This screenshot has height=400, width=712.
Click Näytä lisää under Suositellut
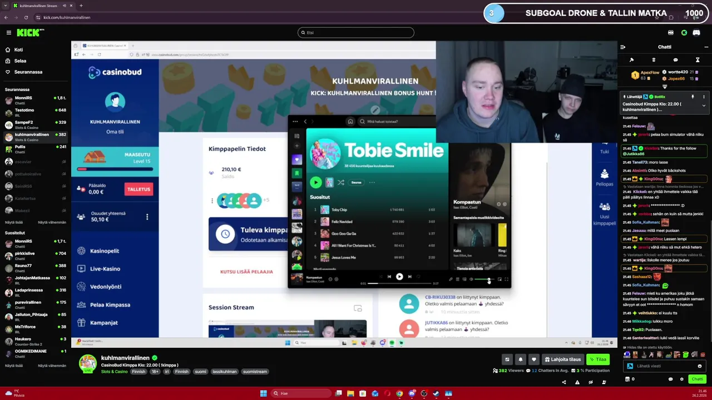click(14, 366)
